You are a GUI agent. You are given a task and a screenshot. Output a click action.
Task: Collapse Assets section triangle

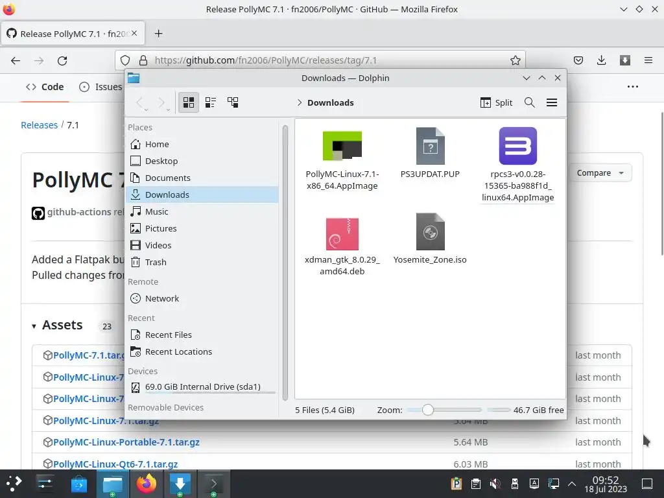coord(34,326)
